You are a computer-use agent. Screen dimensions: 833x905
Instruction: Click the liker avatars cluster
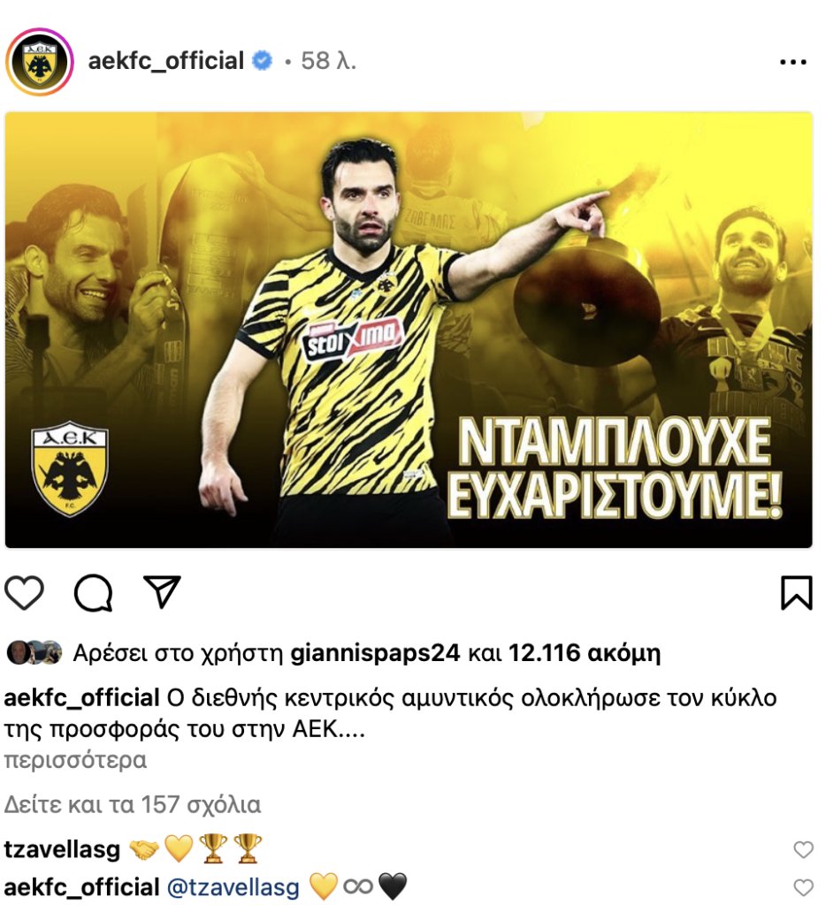pos(34,653)
